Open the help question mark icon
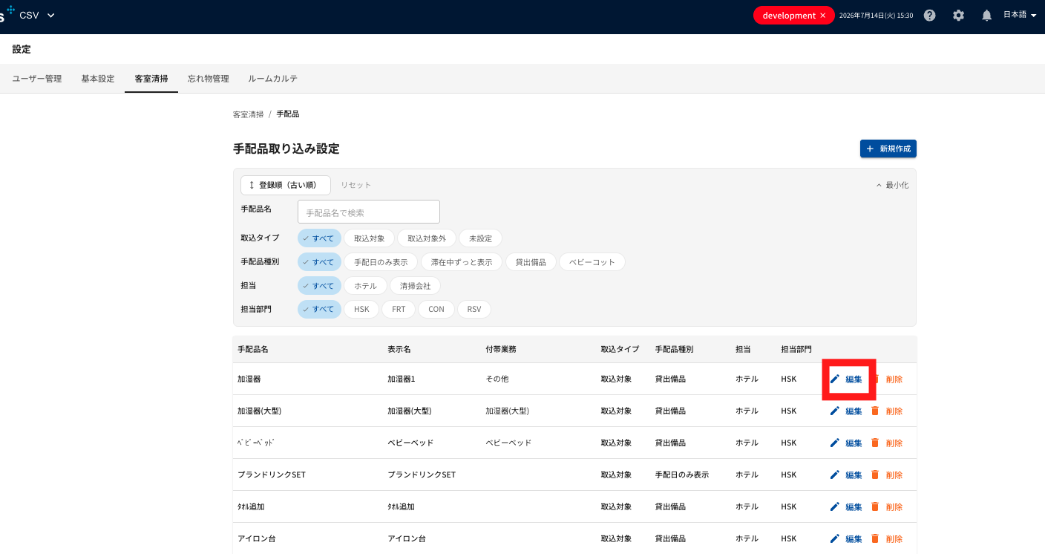The width and height of the screenshot is (1045, 554). click(x=929, y=16)
